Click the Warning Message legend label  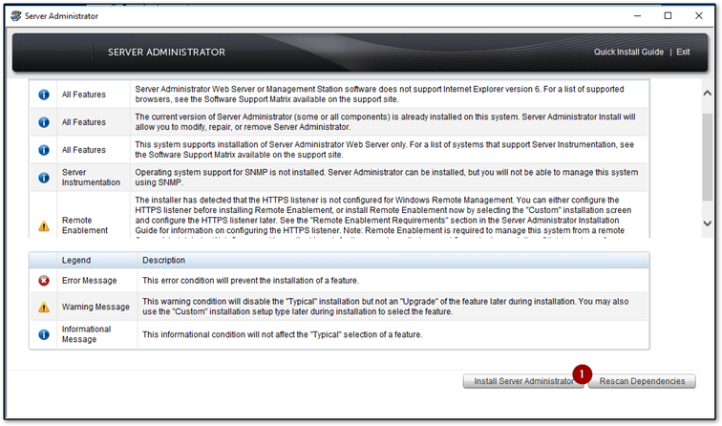point(96,307)
